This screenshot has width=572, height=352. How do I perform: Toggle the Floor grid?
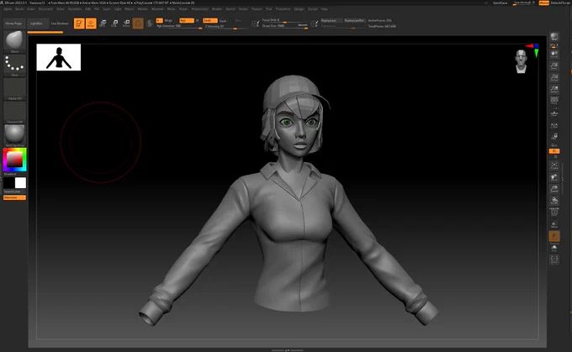click(554, 113)
